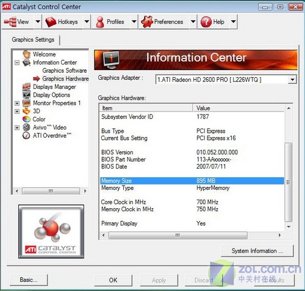Click hardware list scroll right arrow
This screenshot has width=305, height=291.
coord(280,235)
